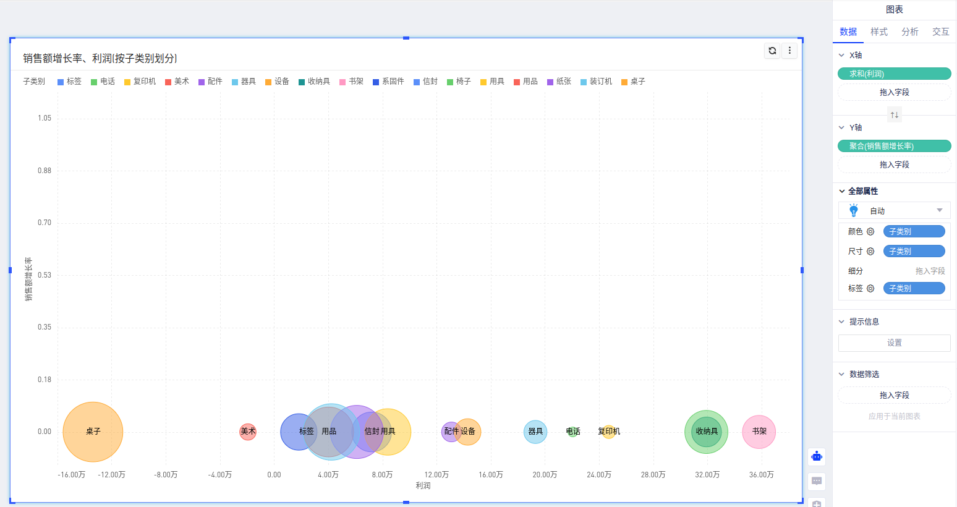
Task: Toggle the 收纳具 legend entry
Action: point(314,82)
